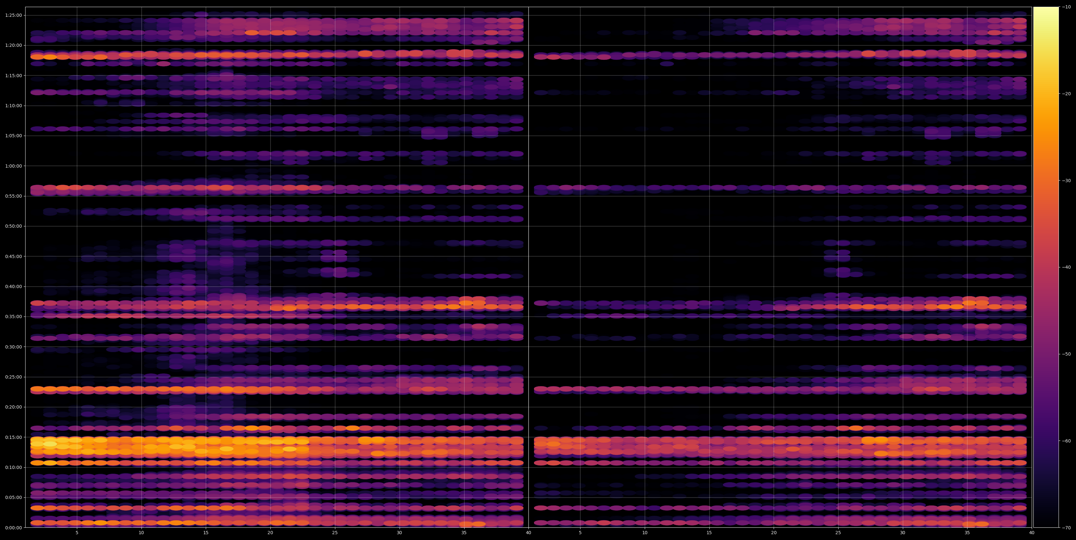The image size is (1076, 540).
Task: Select x-axis label 10 under right heatmap
Action: click(644, 533)
